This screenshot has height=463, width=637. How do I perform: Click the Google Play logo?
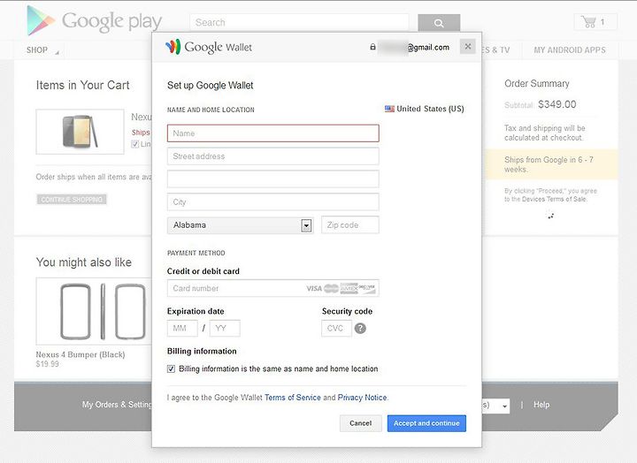pos(95,20)
